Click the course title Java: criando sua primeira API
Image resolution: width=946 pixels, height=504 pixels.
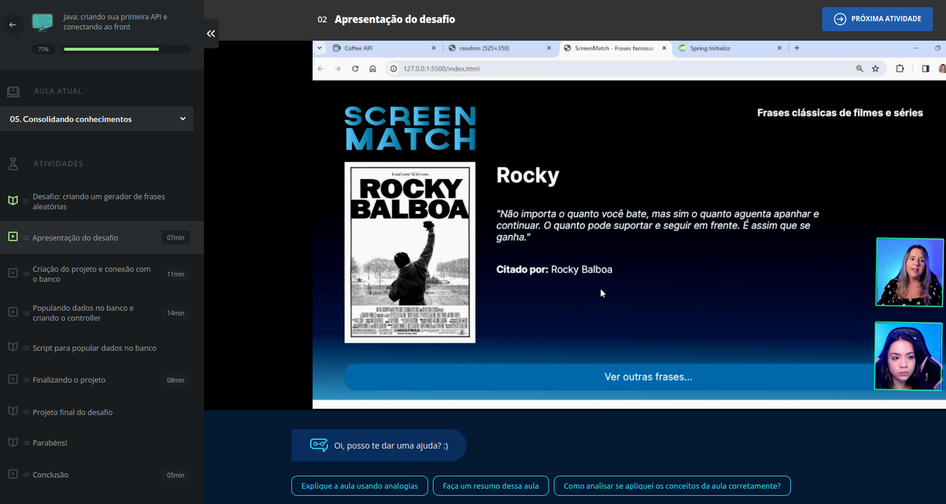[x=116, y=22]
